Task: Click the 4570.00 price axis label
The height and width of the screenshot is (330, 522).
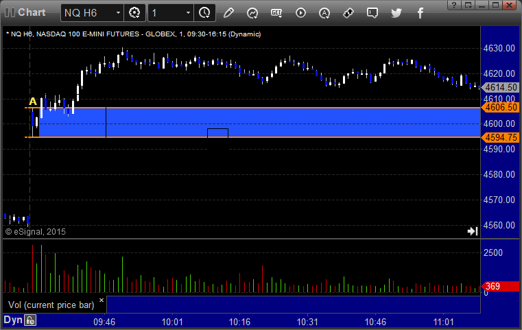Action: [x=499, y=200]
